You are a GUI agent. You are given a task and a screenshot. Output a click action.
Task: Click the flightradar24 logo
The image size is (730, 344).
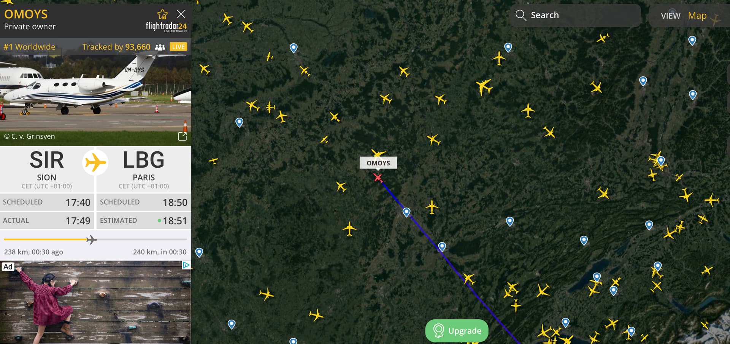(x=166, y=27)
